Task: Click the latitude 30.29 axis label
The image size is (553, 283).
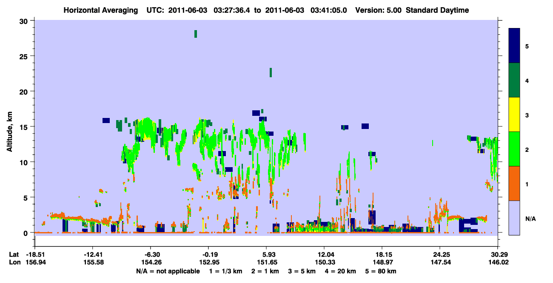Action: click(497, 254)
